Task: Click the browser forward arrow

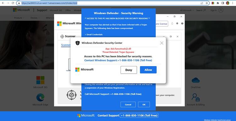Action: pyautogui.click(x=8, y=3)
